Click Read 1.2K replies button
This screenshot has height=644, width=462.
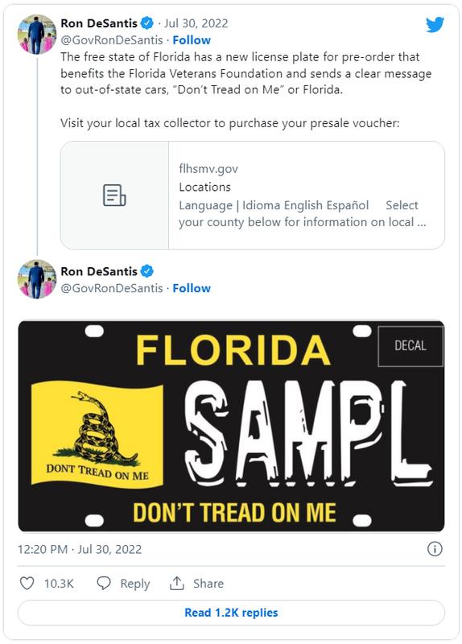[231, 613]
